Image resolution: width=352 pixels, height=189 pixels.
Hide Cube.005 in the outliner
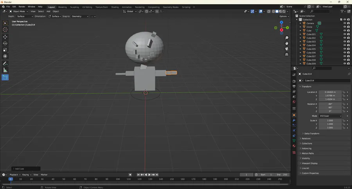[345, 49]
